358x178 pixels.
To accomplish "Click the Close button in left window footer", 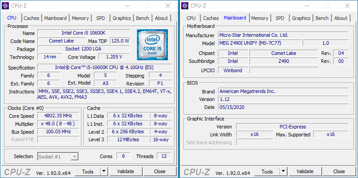I will pyautogui.click(x=160, y=171).
